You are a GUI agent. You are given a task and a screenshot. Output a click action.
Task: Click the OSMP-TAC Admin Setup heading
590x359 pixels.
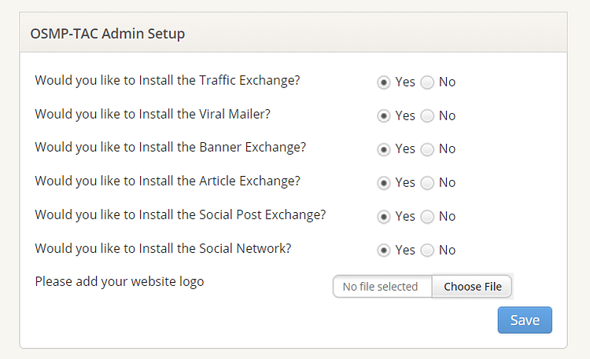108,34
